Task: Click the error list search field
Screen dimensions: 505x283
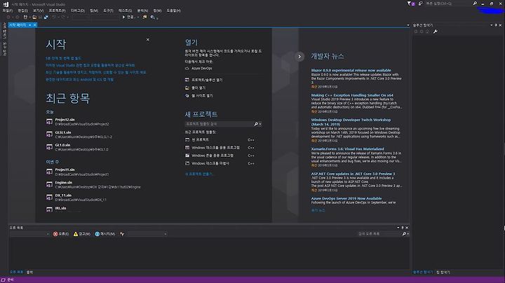Action: point(383,234)
